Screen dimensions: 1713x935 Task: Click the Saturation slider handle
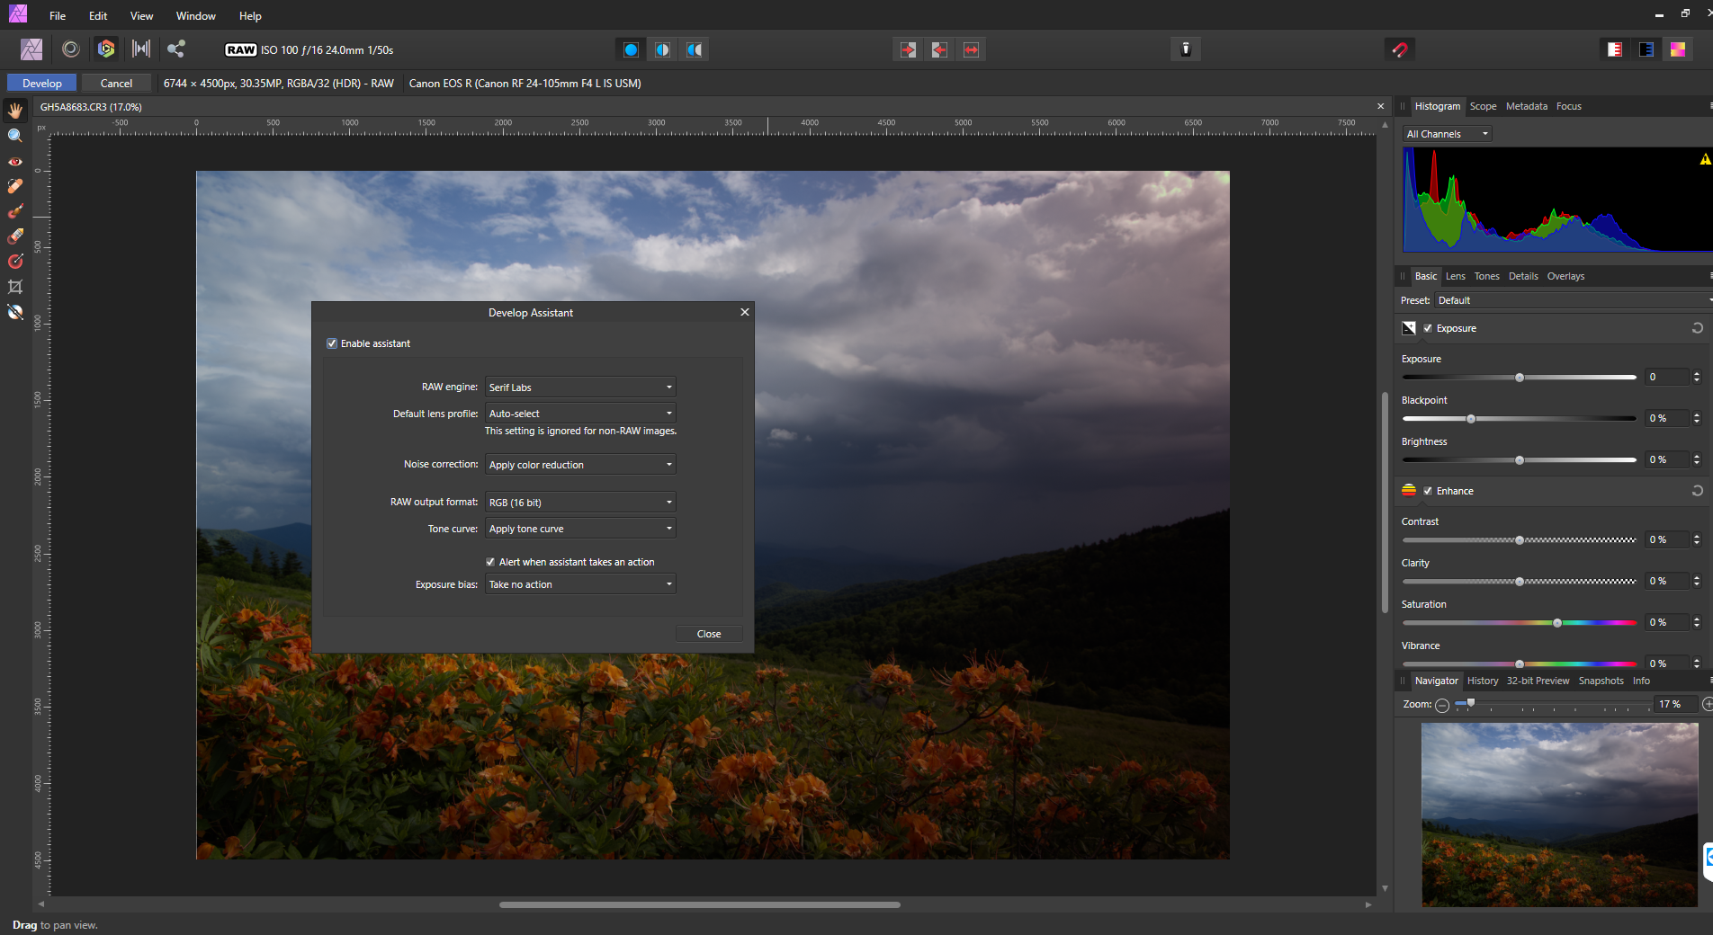(x=1557, y=623)
